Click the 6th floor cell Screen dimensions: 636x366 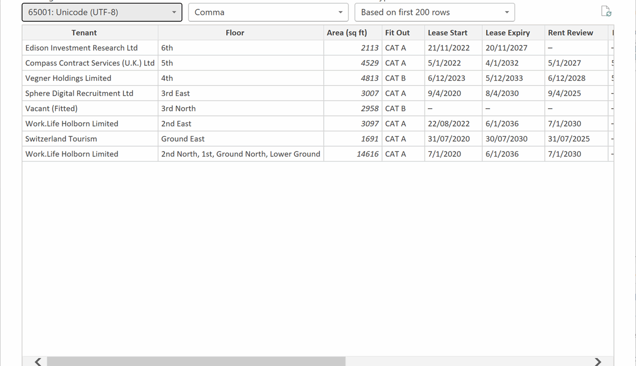[x=241, y=48]
